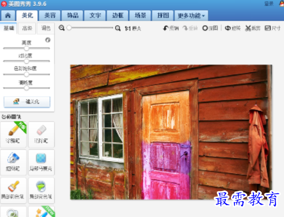Image resolution: width=284 pixels, height=217 pixels.
Task: Click the Meitu app logo in title bar
Action: 4,4
